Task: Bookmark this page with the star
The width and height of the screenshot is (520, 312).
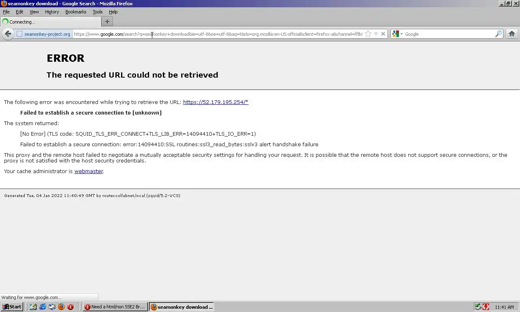Action: pyautogui.click(x=368, y=34)
